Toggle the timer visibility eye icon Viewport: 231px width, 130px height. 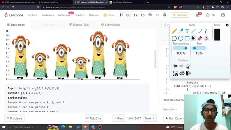point(150,15)
